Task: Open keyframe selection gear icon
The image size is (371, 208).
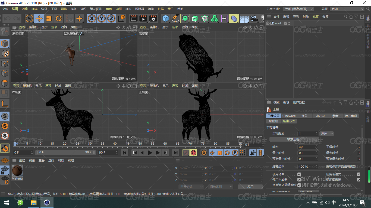Action: pyautogui.click(x=204, y=153)
